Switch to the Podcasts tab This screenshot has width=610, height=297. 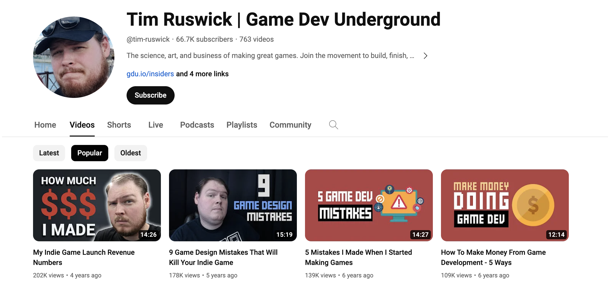197,125
